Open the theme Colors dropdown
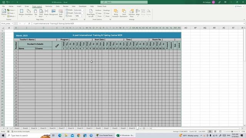This screenshot has width=246, height=138. (11, 10)
